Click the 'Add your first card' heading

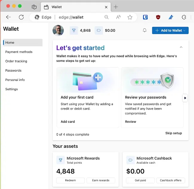click(x=77, y=97)
